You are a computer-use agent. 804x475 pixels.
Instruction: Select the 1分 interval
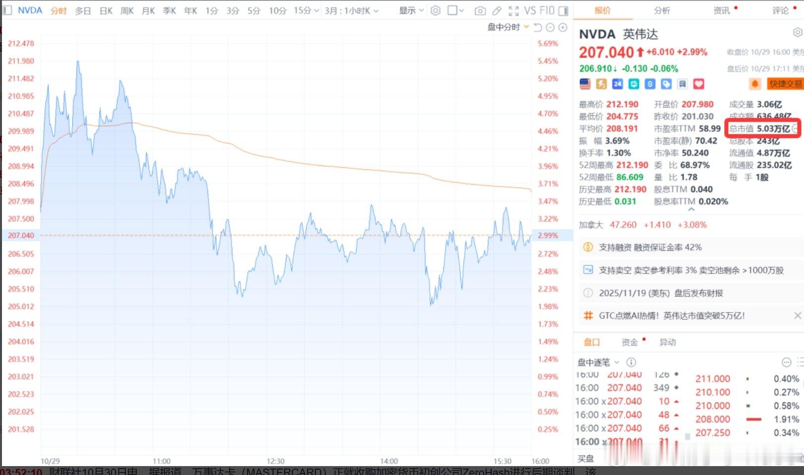click(212, 10)
